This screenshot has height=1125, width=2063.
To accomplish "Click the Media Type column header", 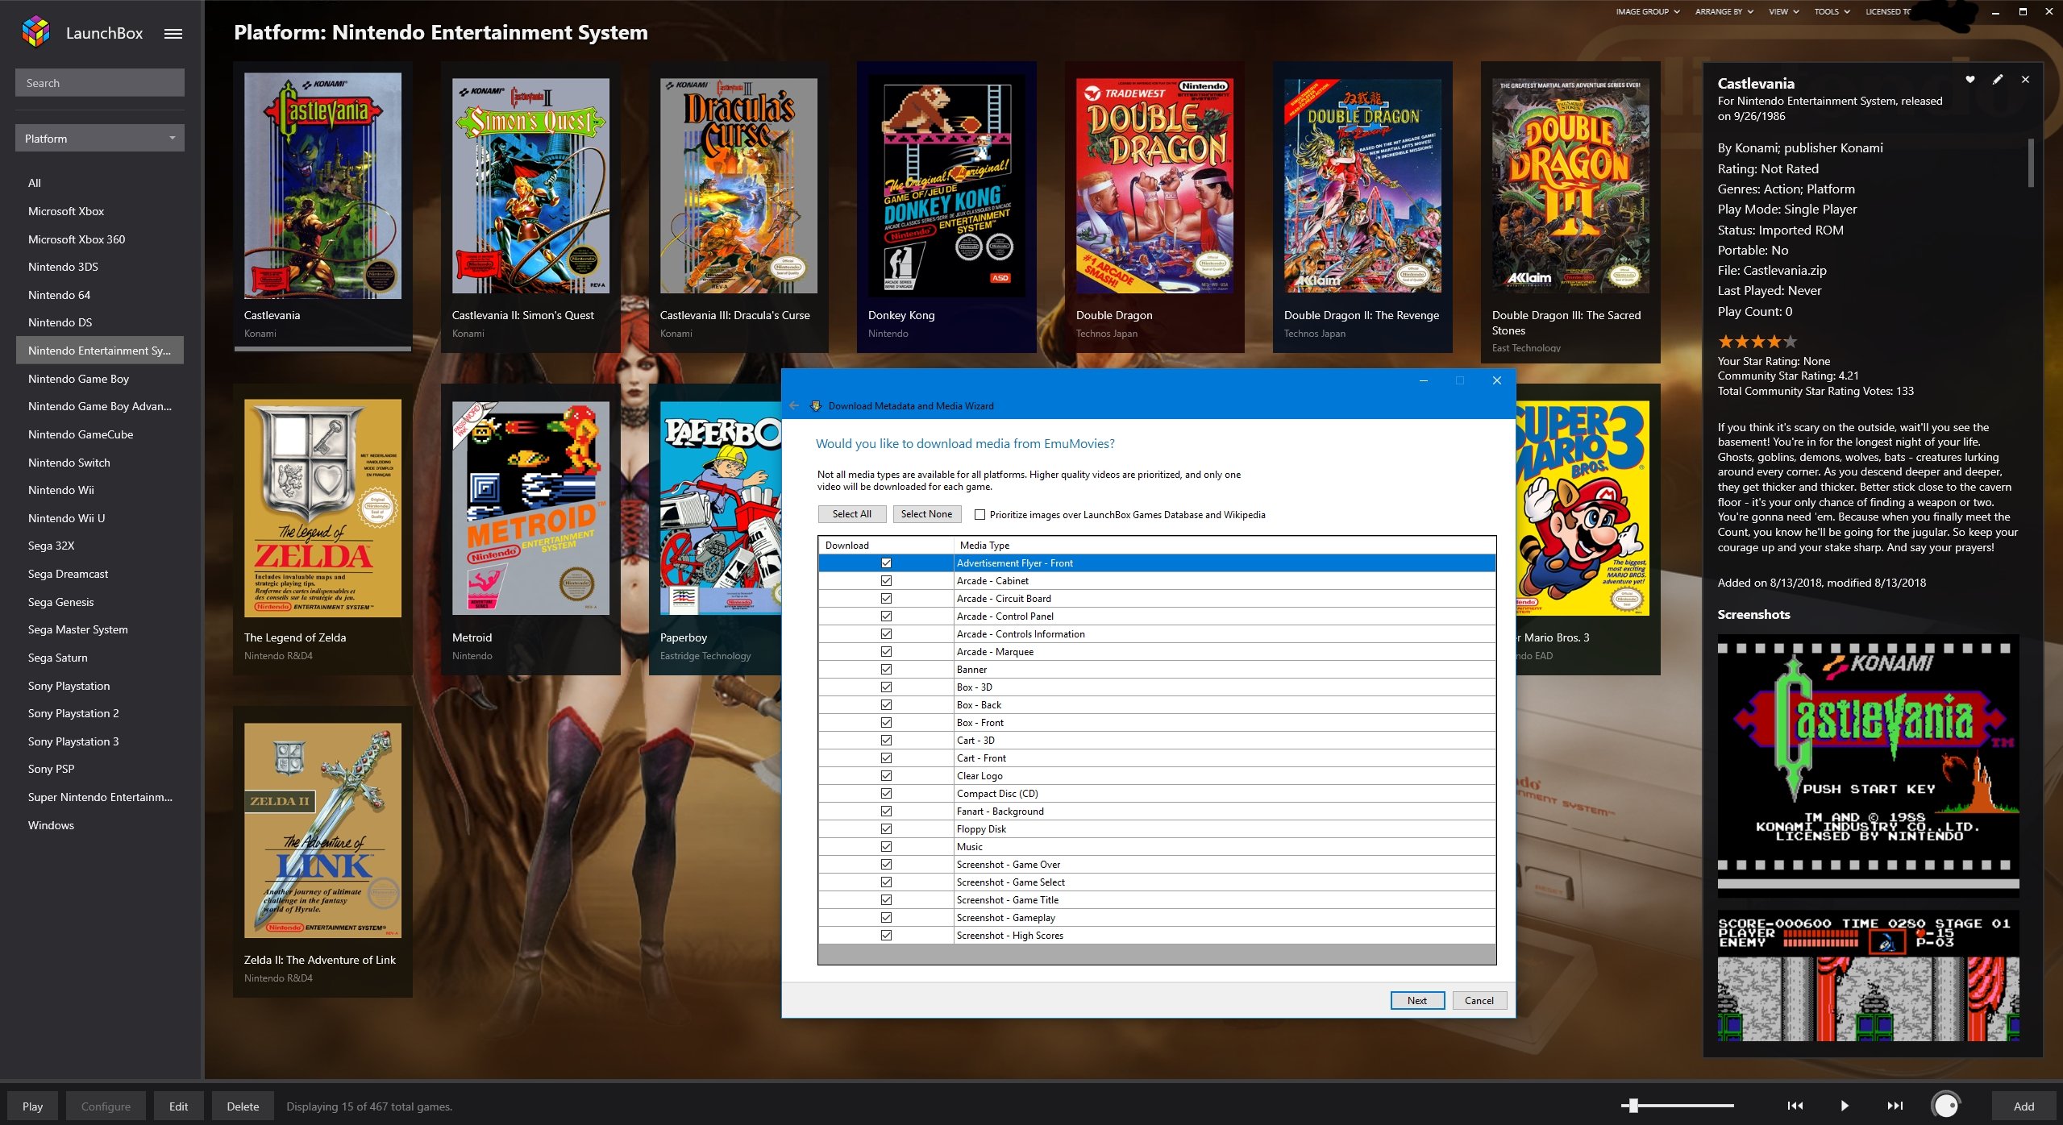I will pos(1224,546).
